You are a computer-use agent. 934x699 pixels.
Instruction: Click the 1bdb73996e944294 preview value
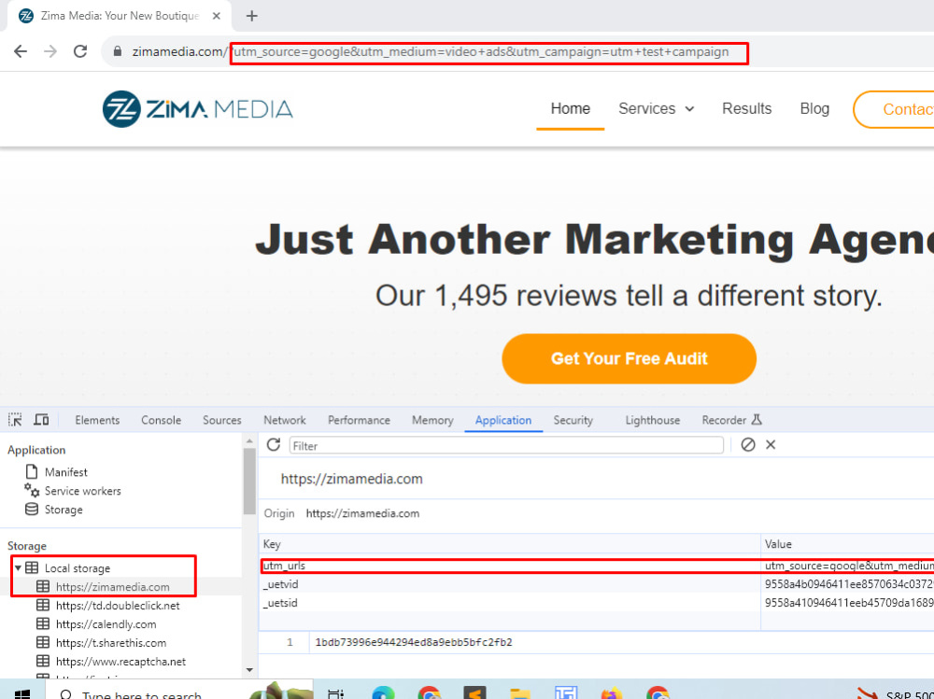414,642
